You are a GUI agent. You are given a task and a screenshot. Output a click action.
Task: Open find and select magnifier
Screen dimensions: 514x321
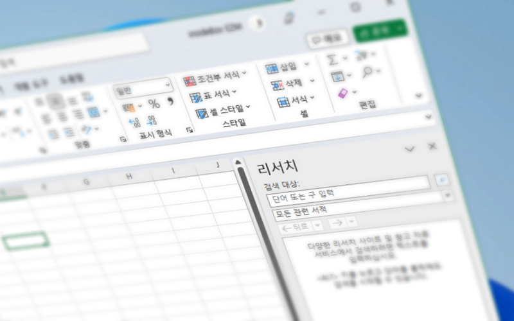click(368, 72)
